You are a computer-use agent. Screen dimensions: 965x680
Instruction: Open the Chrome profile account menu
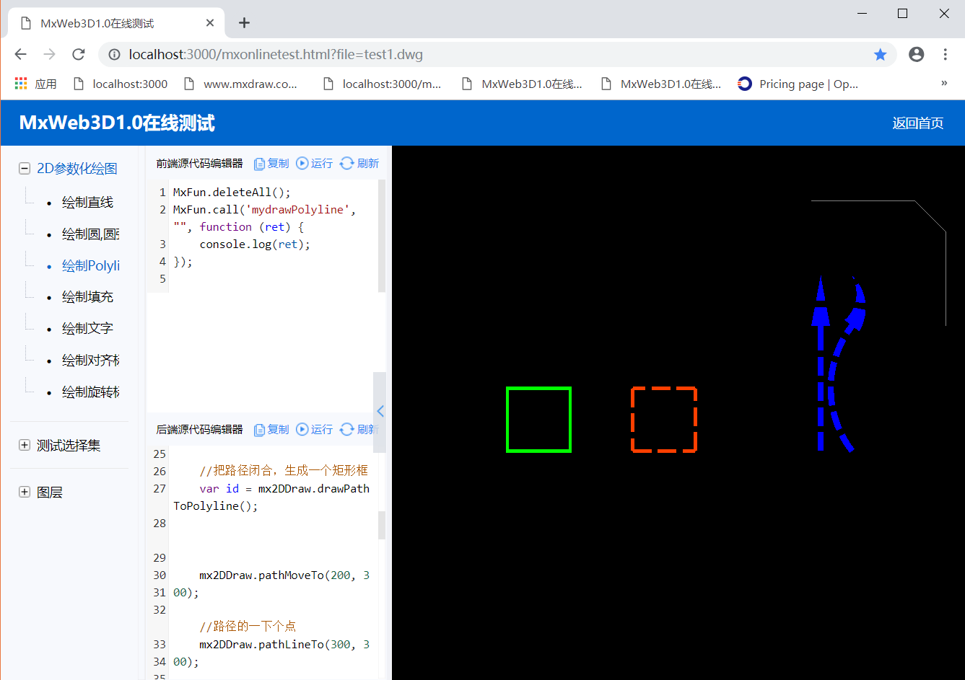[916, 54]
